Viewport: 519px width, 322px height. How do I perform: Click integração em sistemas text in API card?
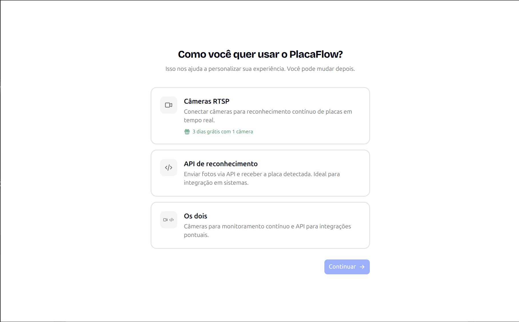coord(216,183)
